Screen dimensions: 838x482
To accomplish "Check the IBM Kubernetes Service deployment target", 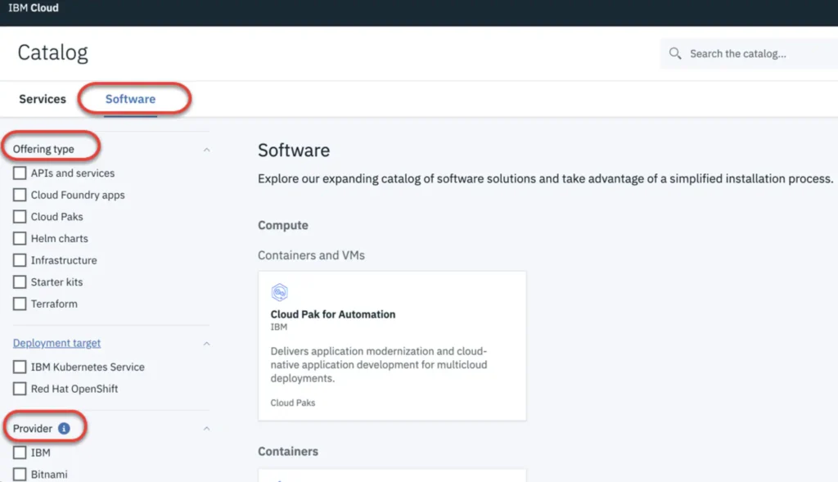I will coord(19,367).
